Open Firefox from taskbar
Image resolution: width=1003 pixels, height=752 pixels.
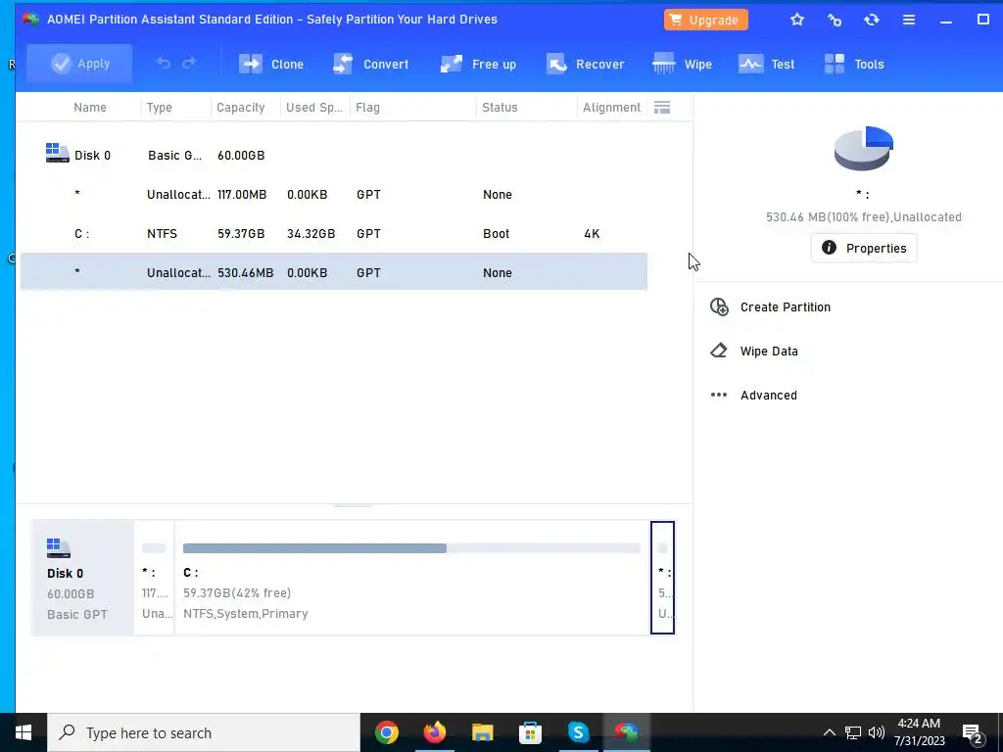434,732
